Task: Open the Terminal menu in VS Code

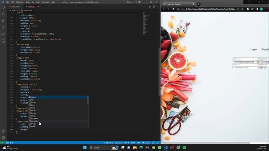Action: (x=45, y=2)
